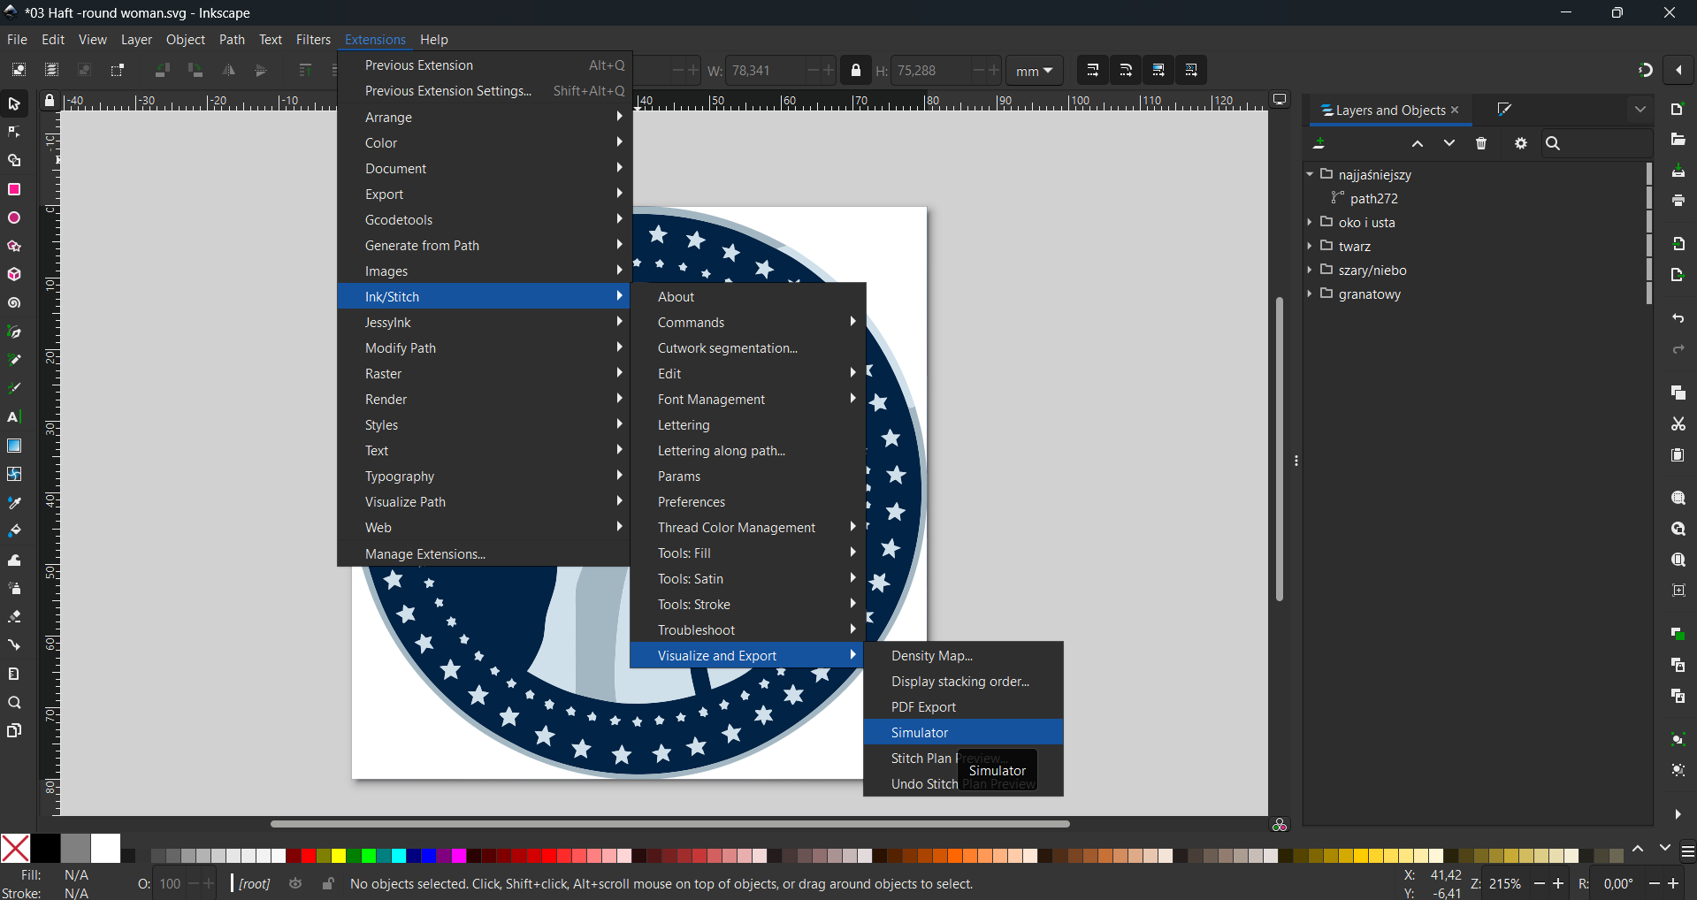Select the Text tool

[x=14, y=417]
